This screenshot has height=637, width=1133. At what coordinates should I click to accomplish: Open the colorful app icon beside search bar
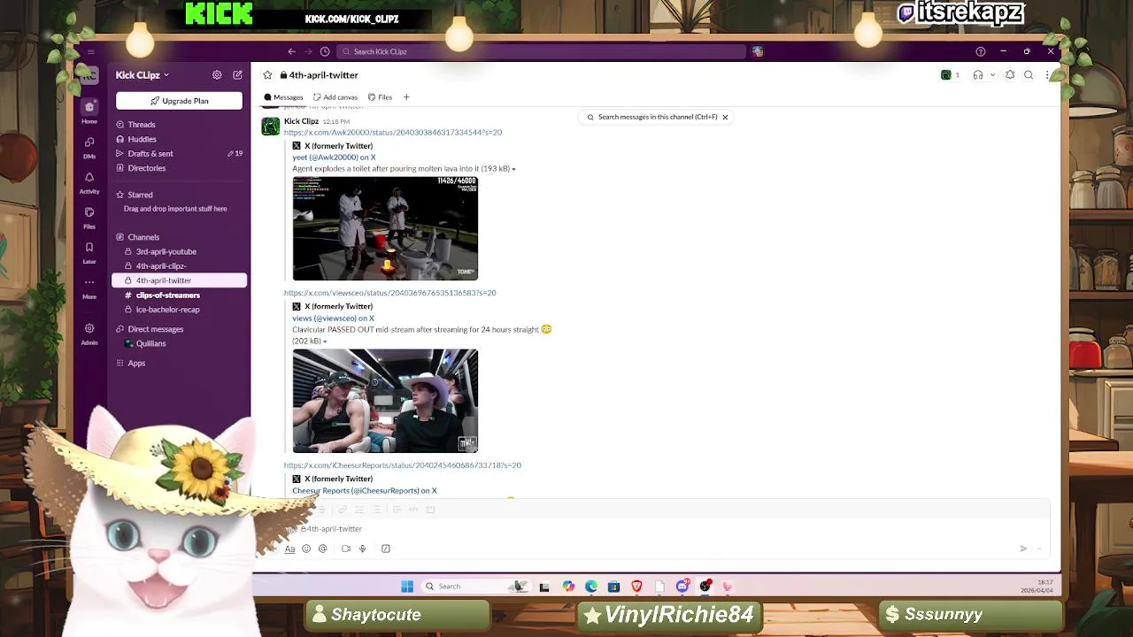pos(758,51)
